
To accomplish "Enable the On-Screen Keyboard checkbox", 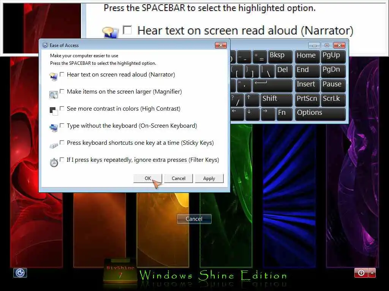I will 62,125.
